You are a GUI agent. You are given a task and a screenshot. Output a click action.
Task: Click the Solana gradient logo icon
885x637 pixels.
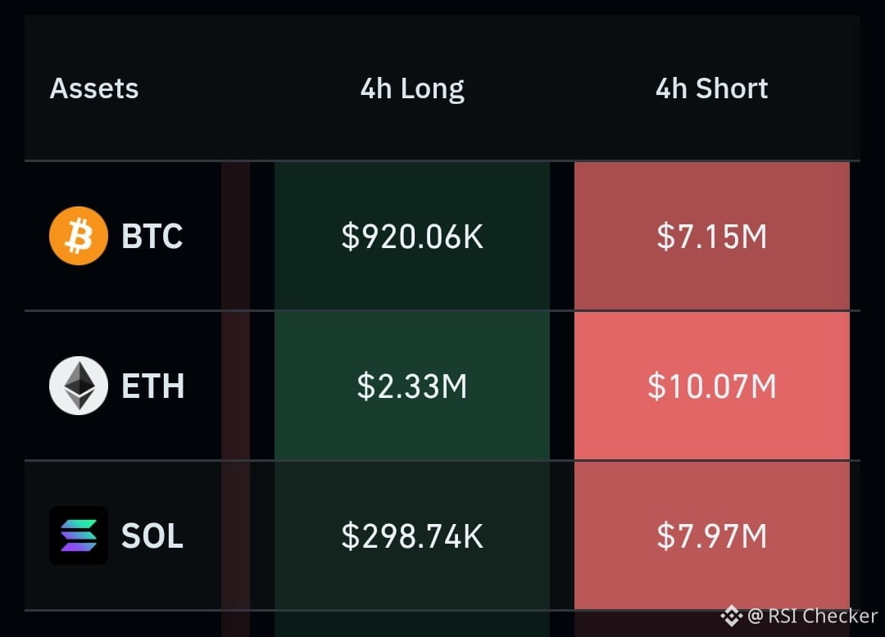tap(79, 535)
